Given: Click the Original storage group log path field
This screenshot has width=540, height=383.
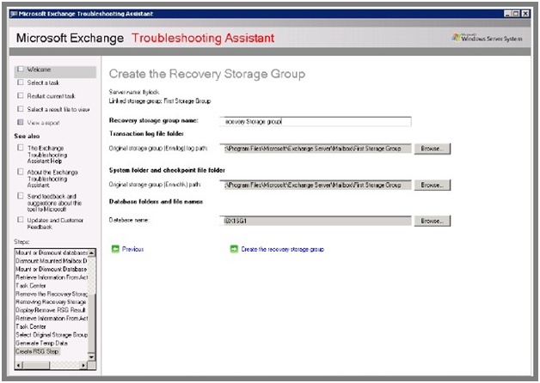Looking at the screenshot, I should pyautogui.click(x=315, y=149).
